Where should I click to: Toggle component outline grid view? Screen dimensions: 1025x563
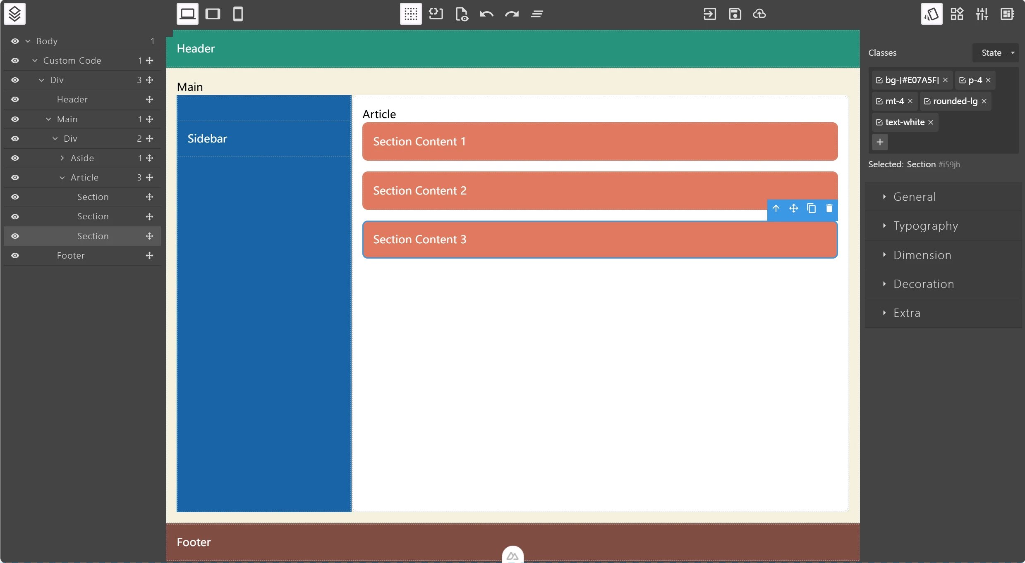(411, 14)
